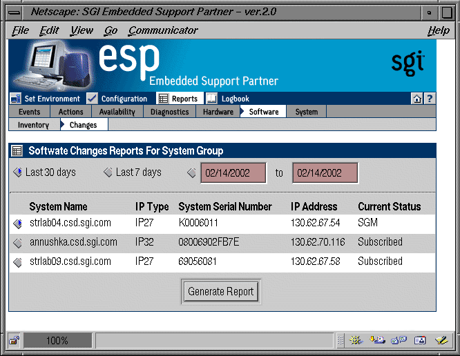Click the System Name column header
The height and width of the screenshot is (356, 460).
[58, 206]
